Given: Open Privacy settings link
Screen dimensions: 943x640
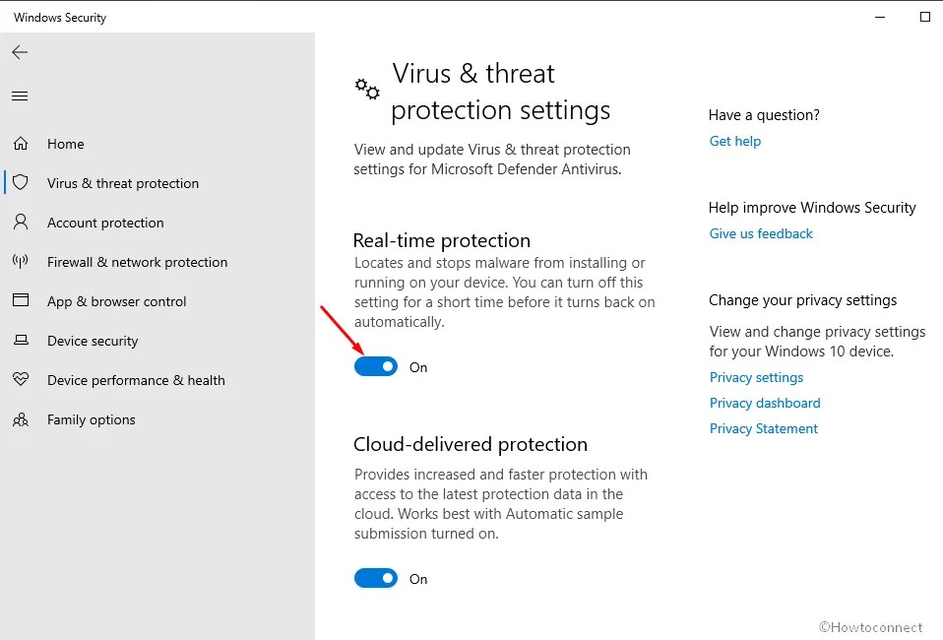Looking at the screenshot, I should click(x=756, y=377).
